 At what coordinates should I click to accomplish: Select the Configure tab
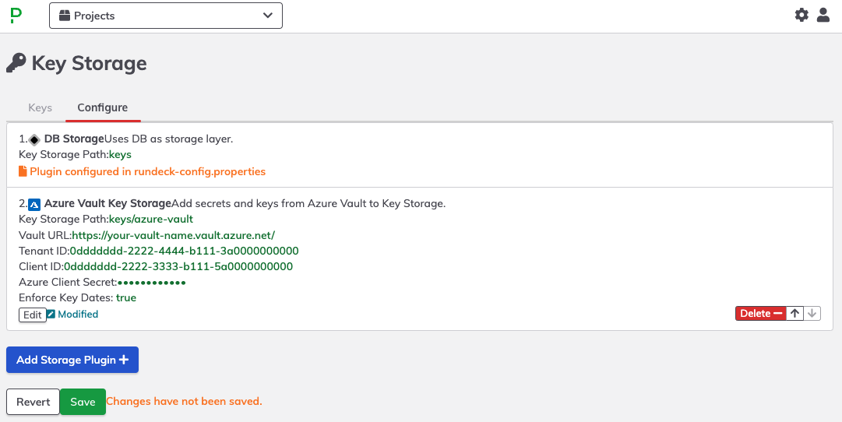point(103,107)
